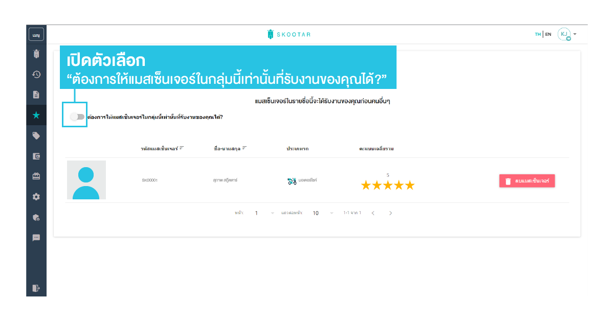Open the wallet icon in sidebar
Image resolution: width=614 pixels, height=321 pixels.
(36, 156)
